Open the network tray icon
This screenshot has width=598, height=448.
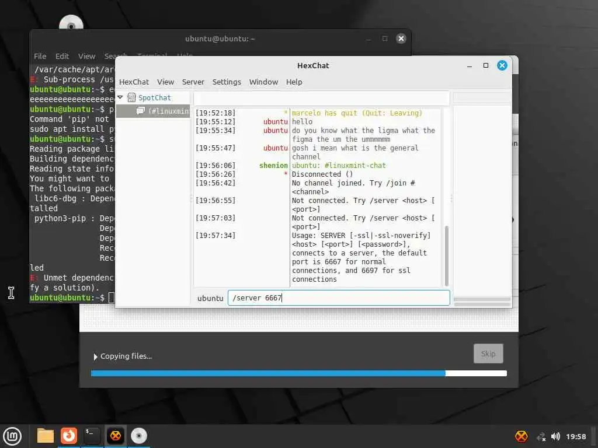tap(541, 437)
